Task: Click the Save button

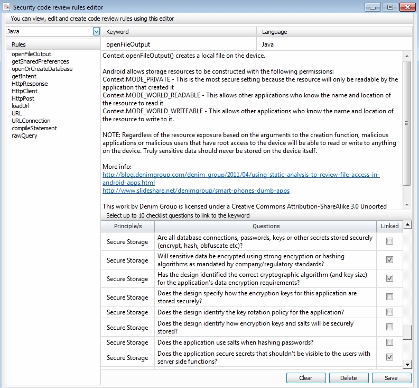Action: pyautogui.click(x=391, y=378)
